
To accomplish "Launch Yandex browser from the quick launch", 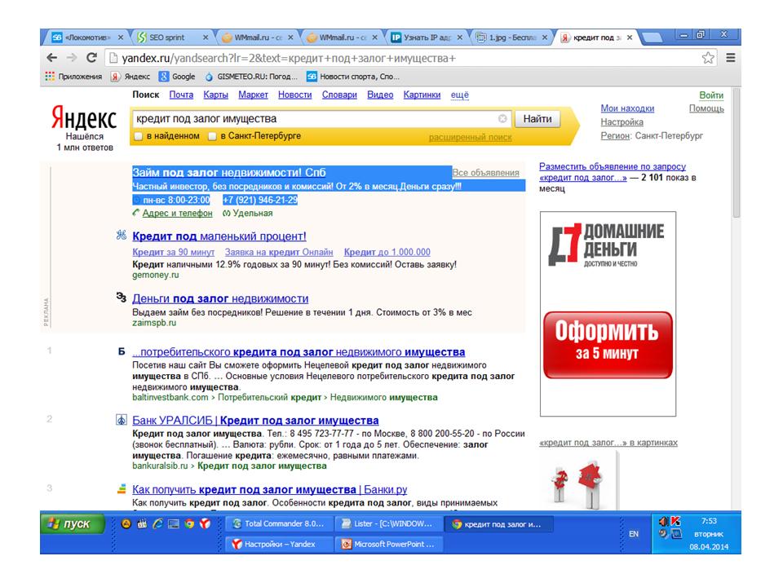I will (x=205, y=523).
